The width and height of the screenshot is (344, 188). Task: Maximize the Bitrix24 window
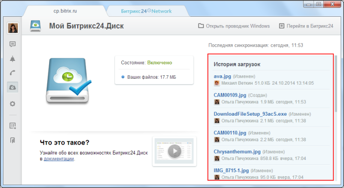click(x=318, y=4)
